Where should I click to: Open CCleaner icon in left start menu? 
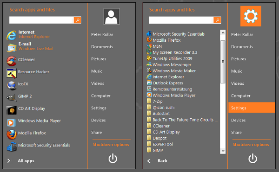point(11,61)
